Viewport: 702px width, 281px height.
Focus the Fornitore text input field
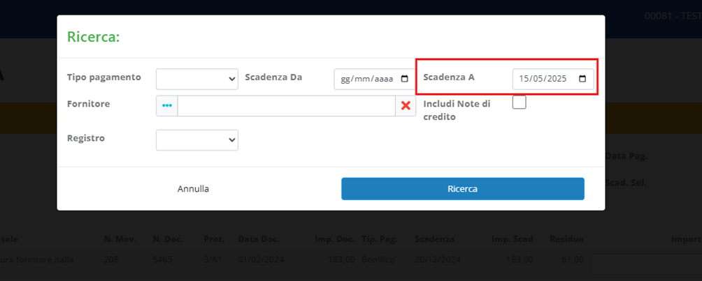tap(286, 106)
